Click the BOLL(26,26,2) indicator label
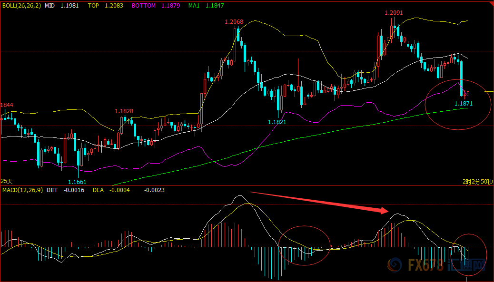Viewport: 494px width, 282px height. (x=21, y=5)
